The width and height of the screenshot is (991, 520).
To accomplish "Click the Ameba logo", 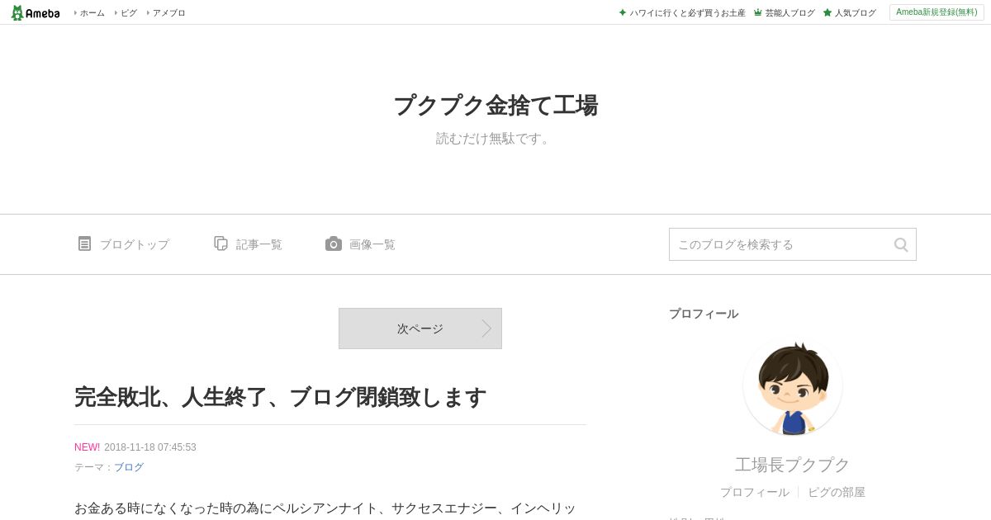I will [x=35, y=12].
